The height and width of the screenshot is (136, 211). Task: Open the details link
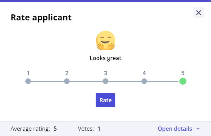coord(175,129)
